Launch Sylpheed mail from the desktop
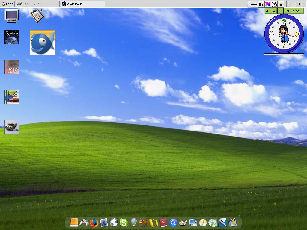The image size is (307, 230). coord(12,37)
